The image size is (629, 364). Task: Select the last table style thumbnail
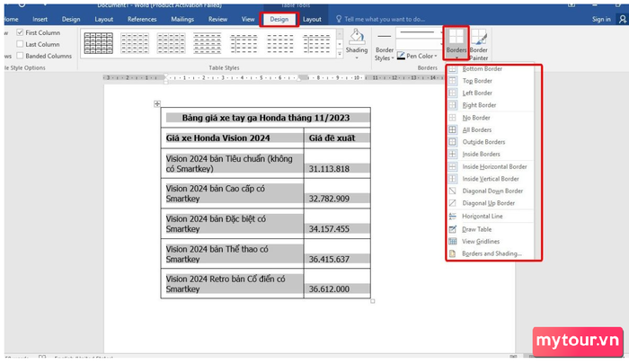tap(316, 43)
